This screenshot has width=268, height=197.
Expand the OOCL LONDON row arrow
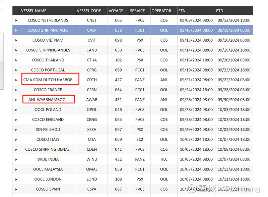pyautogui.click(x=16, y=179)
